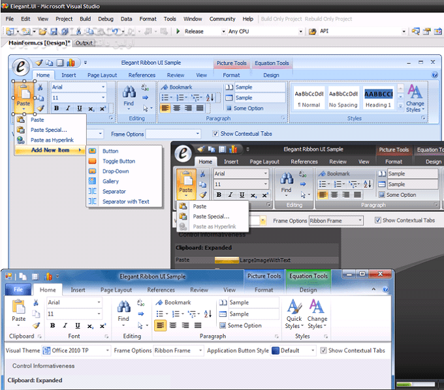The image size is (444, 390).
Task: Click the round application button in the blue ribbon
Action: (x=22, y=68)
